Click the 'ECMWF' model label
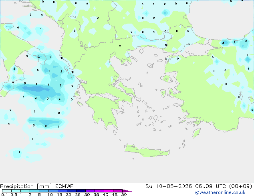The image size is (254, 196). point(65,186)
